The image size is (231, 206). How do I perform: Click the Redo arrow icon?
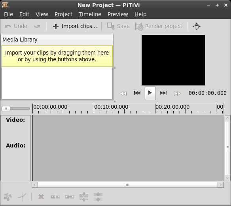(37, 26)
